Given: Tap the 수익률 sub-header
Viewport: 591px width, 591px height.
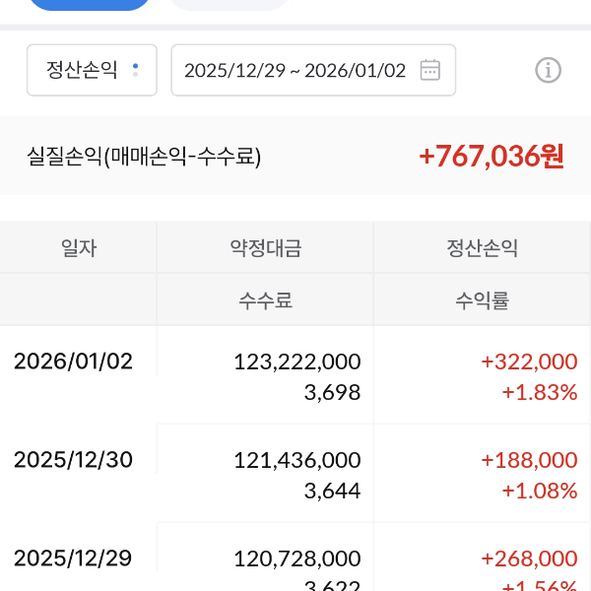Looking at the screenshot, I should pyautogui.click(x=482, y=300).
